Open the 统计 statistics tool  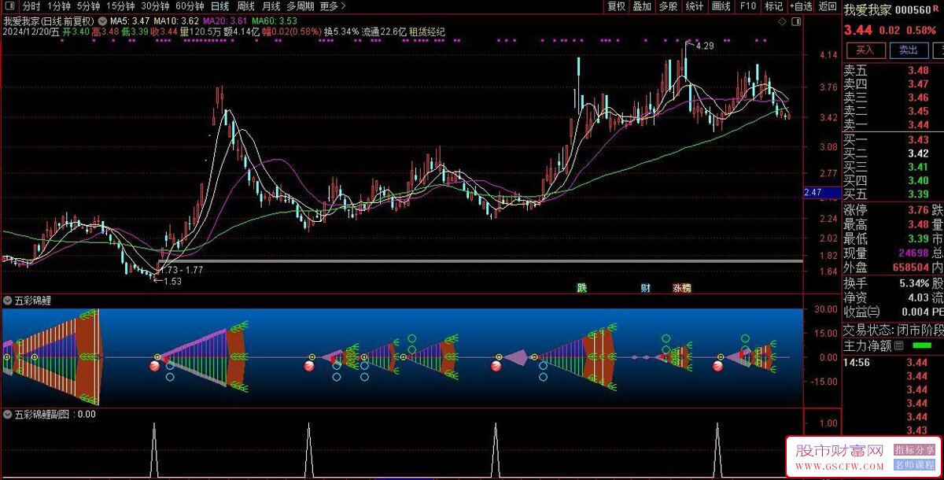pos(694,6)
